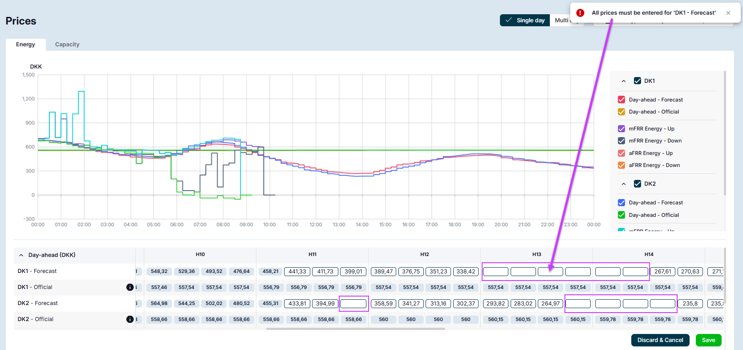
Task: Toggle DK1 Day-ahead - Forecast series checkbox
Action: 621,100
